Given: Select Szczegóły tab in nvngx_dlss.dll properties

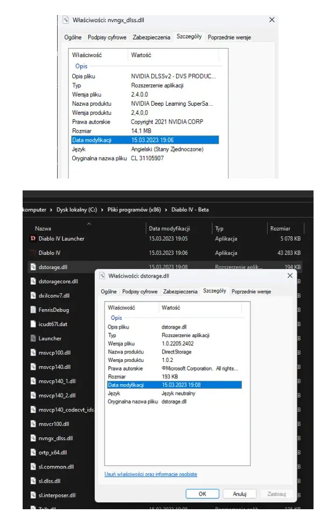Looking at the screenshot, I should [189, 37].
